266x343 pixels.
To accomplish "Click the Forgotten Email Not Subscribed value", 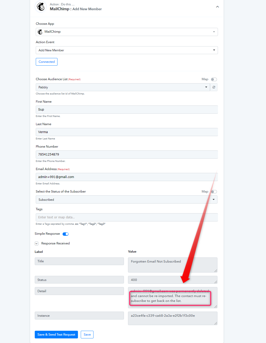I will (173, 265).
